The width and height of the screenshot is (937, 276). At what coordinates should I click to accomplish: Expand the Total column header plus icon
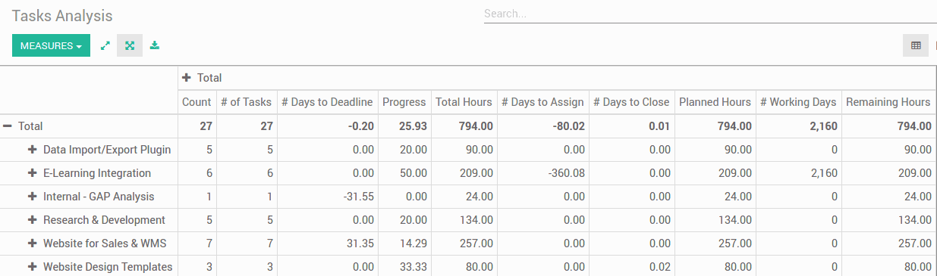point(187,78)
